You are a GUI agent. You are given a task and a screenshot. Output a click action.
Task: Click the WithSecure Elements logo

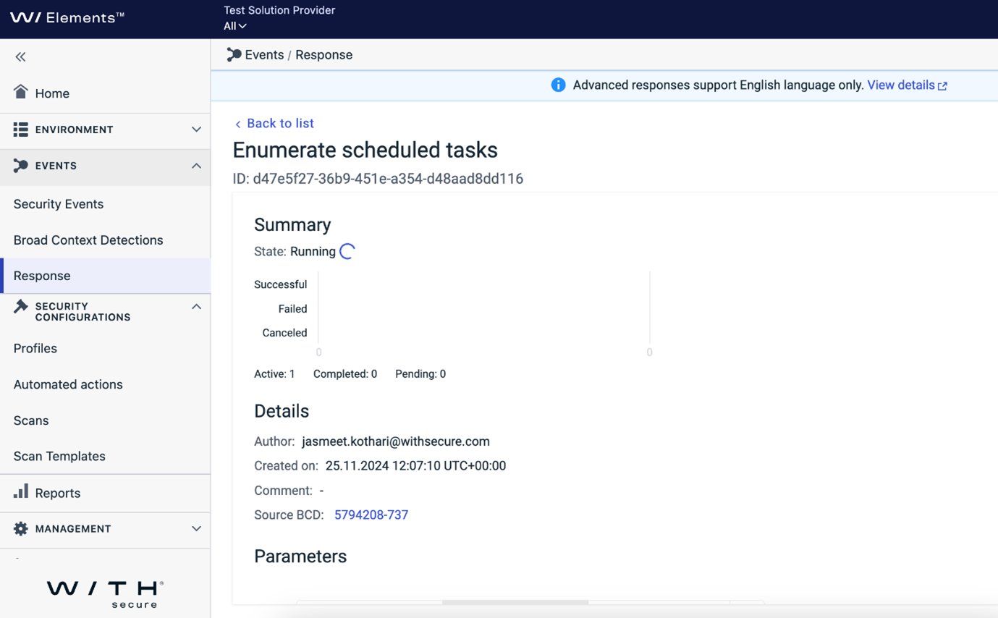pos(67,18)
